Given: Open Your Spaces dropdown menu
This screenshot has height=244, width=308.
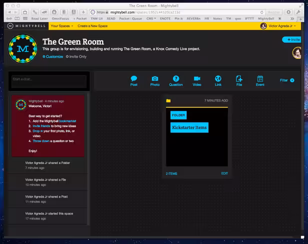Looking at the screenshot, I should (x=62, y=26).
